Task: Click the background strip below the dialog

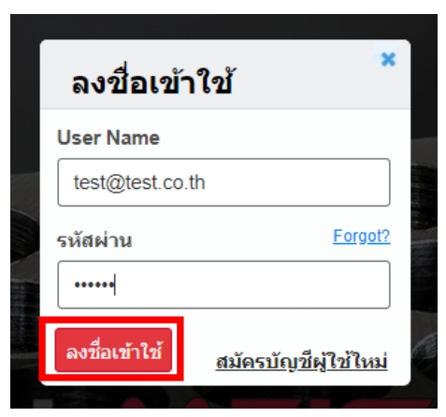Action: (223, 397)
